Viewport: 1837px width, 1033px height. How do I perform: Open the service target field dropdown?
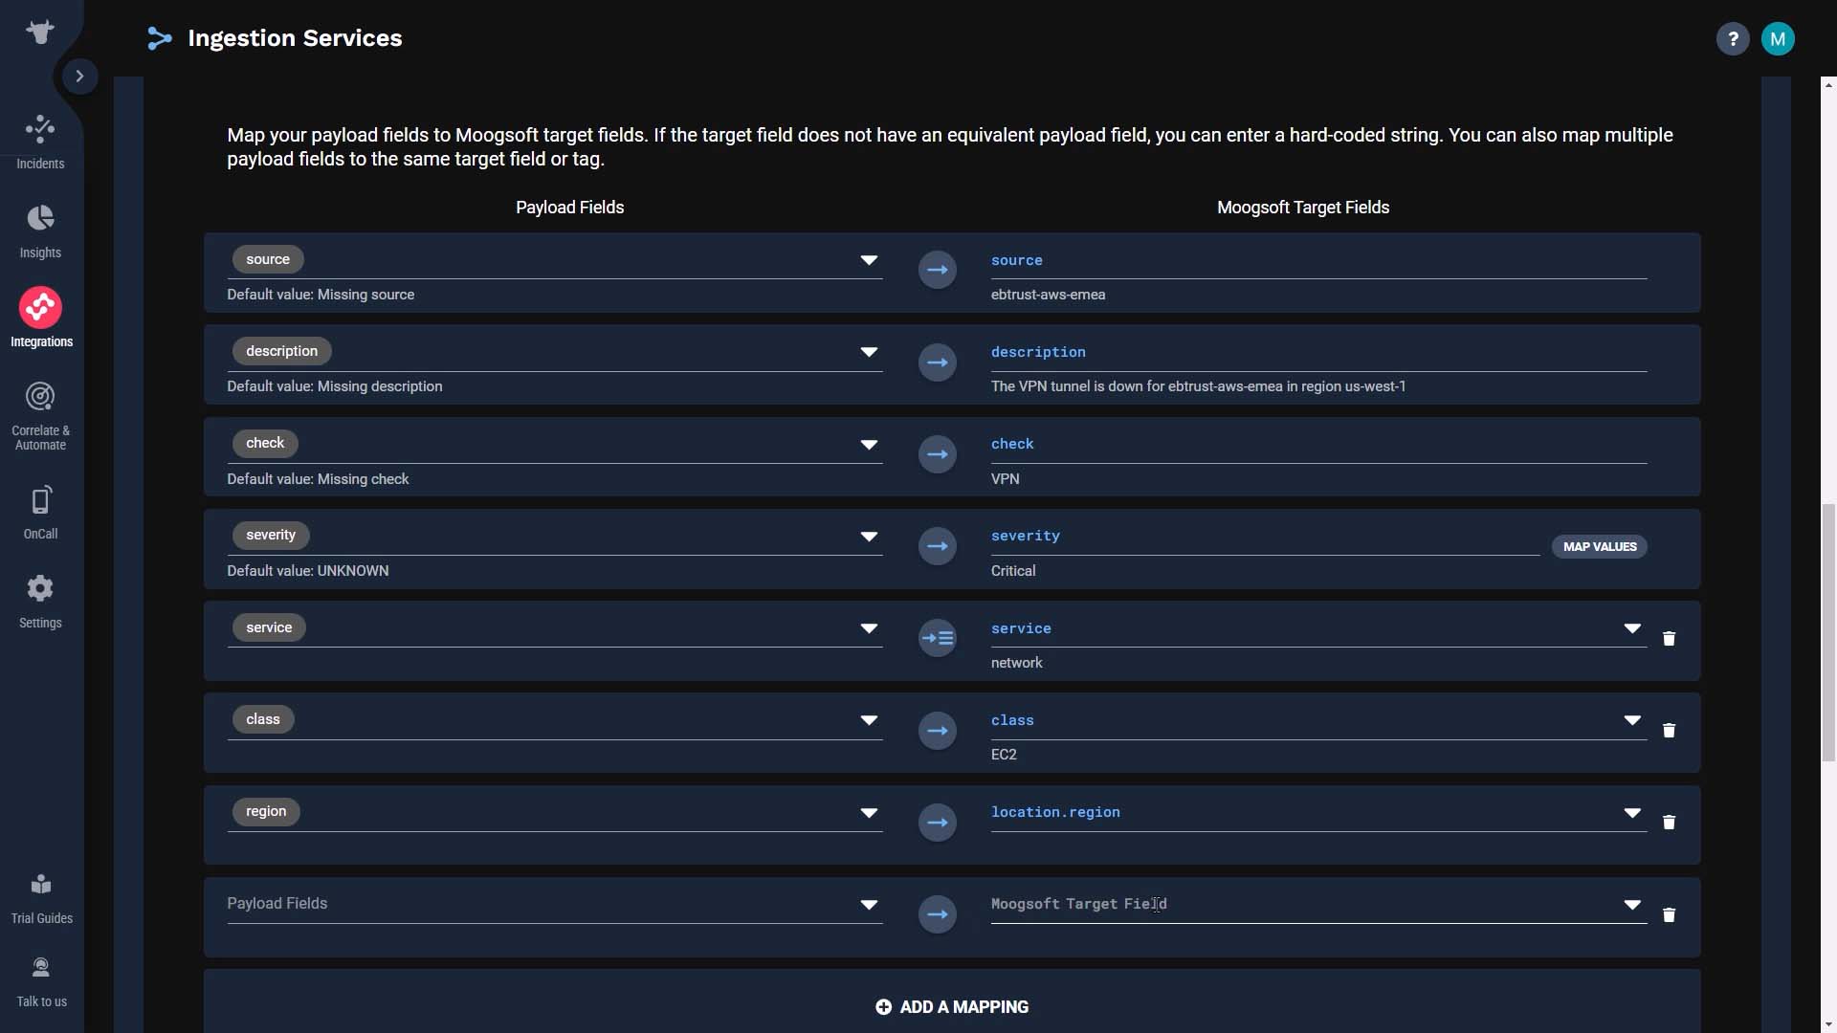click(x=1632, y=628)
